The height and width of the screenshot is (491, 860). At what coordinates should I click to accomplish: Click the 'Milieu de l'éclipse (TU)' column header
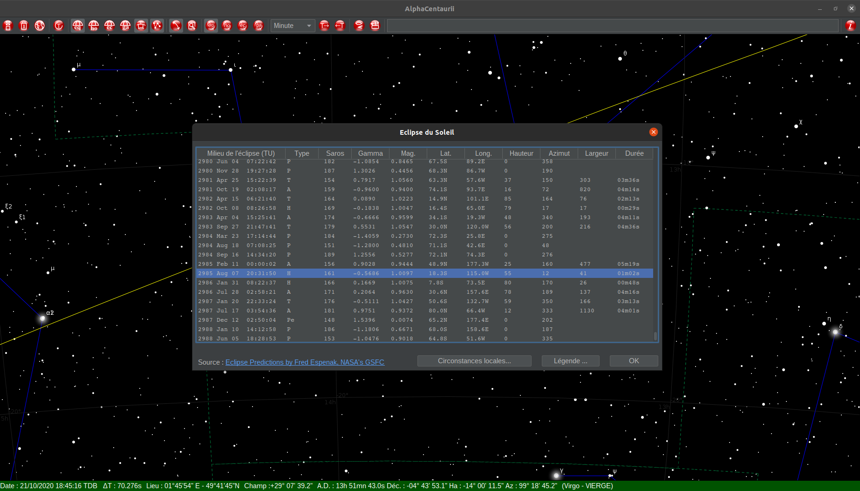point(241,153)
